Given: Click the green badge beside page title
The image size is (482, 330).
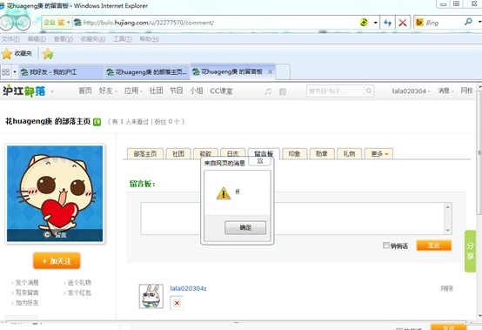Looking at the screenshot, I should 97,122.
